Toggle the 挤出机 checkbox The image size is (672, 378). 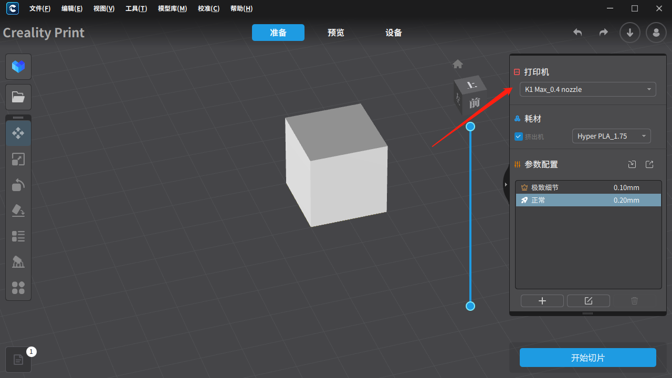(519, 136)
